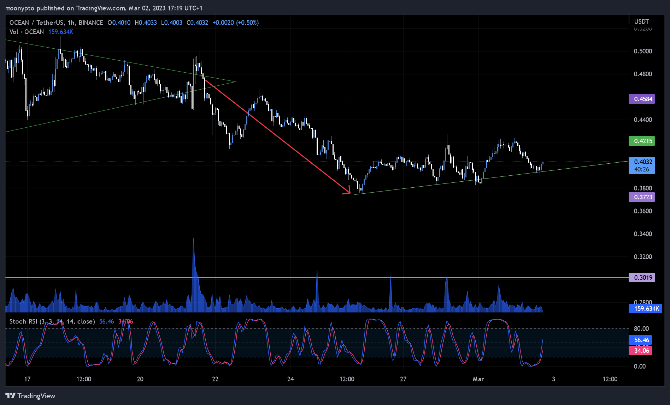
Task: Click the BINANCE exchange label
Action: coord(91,23)
